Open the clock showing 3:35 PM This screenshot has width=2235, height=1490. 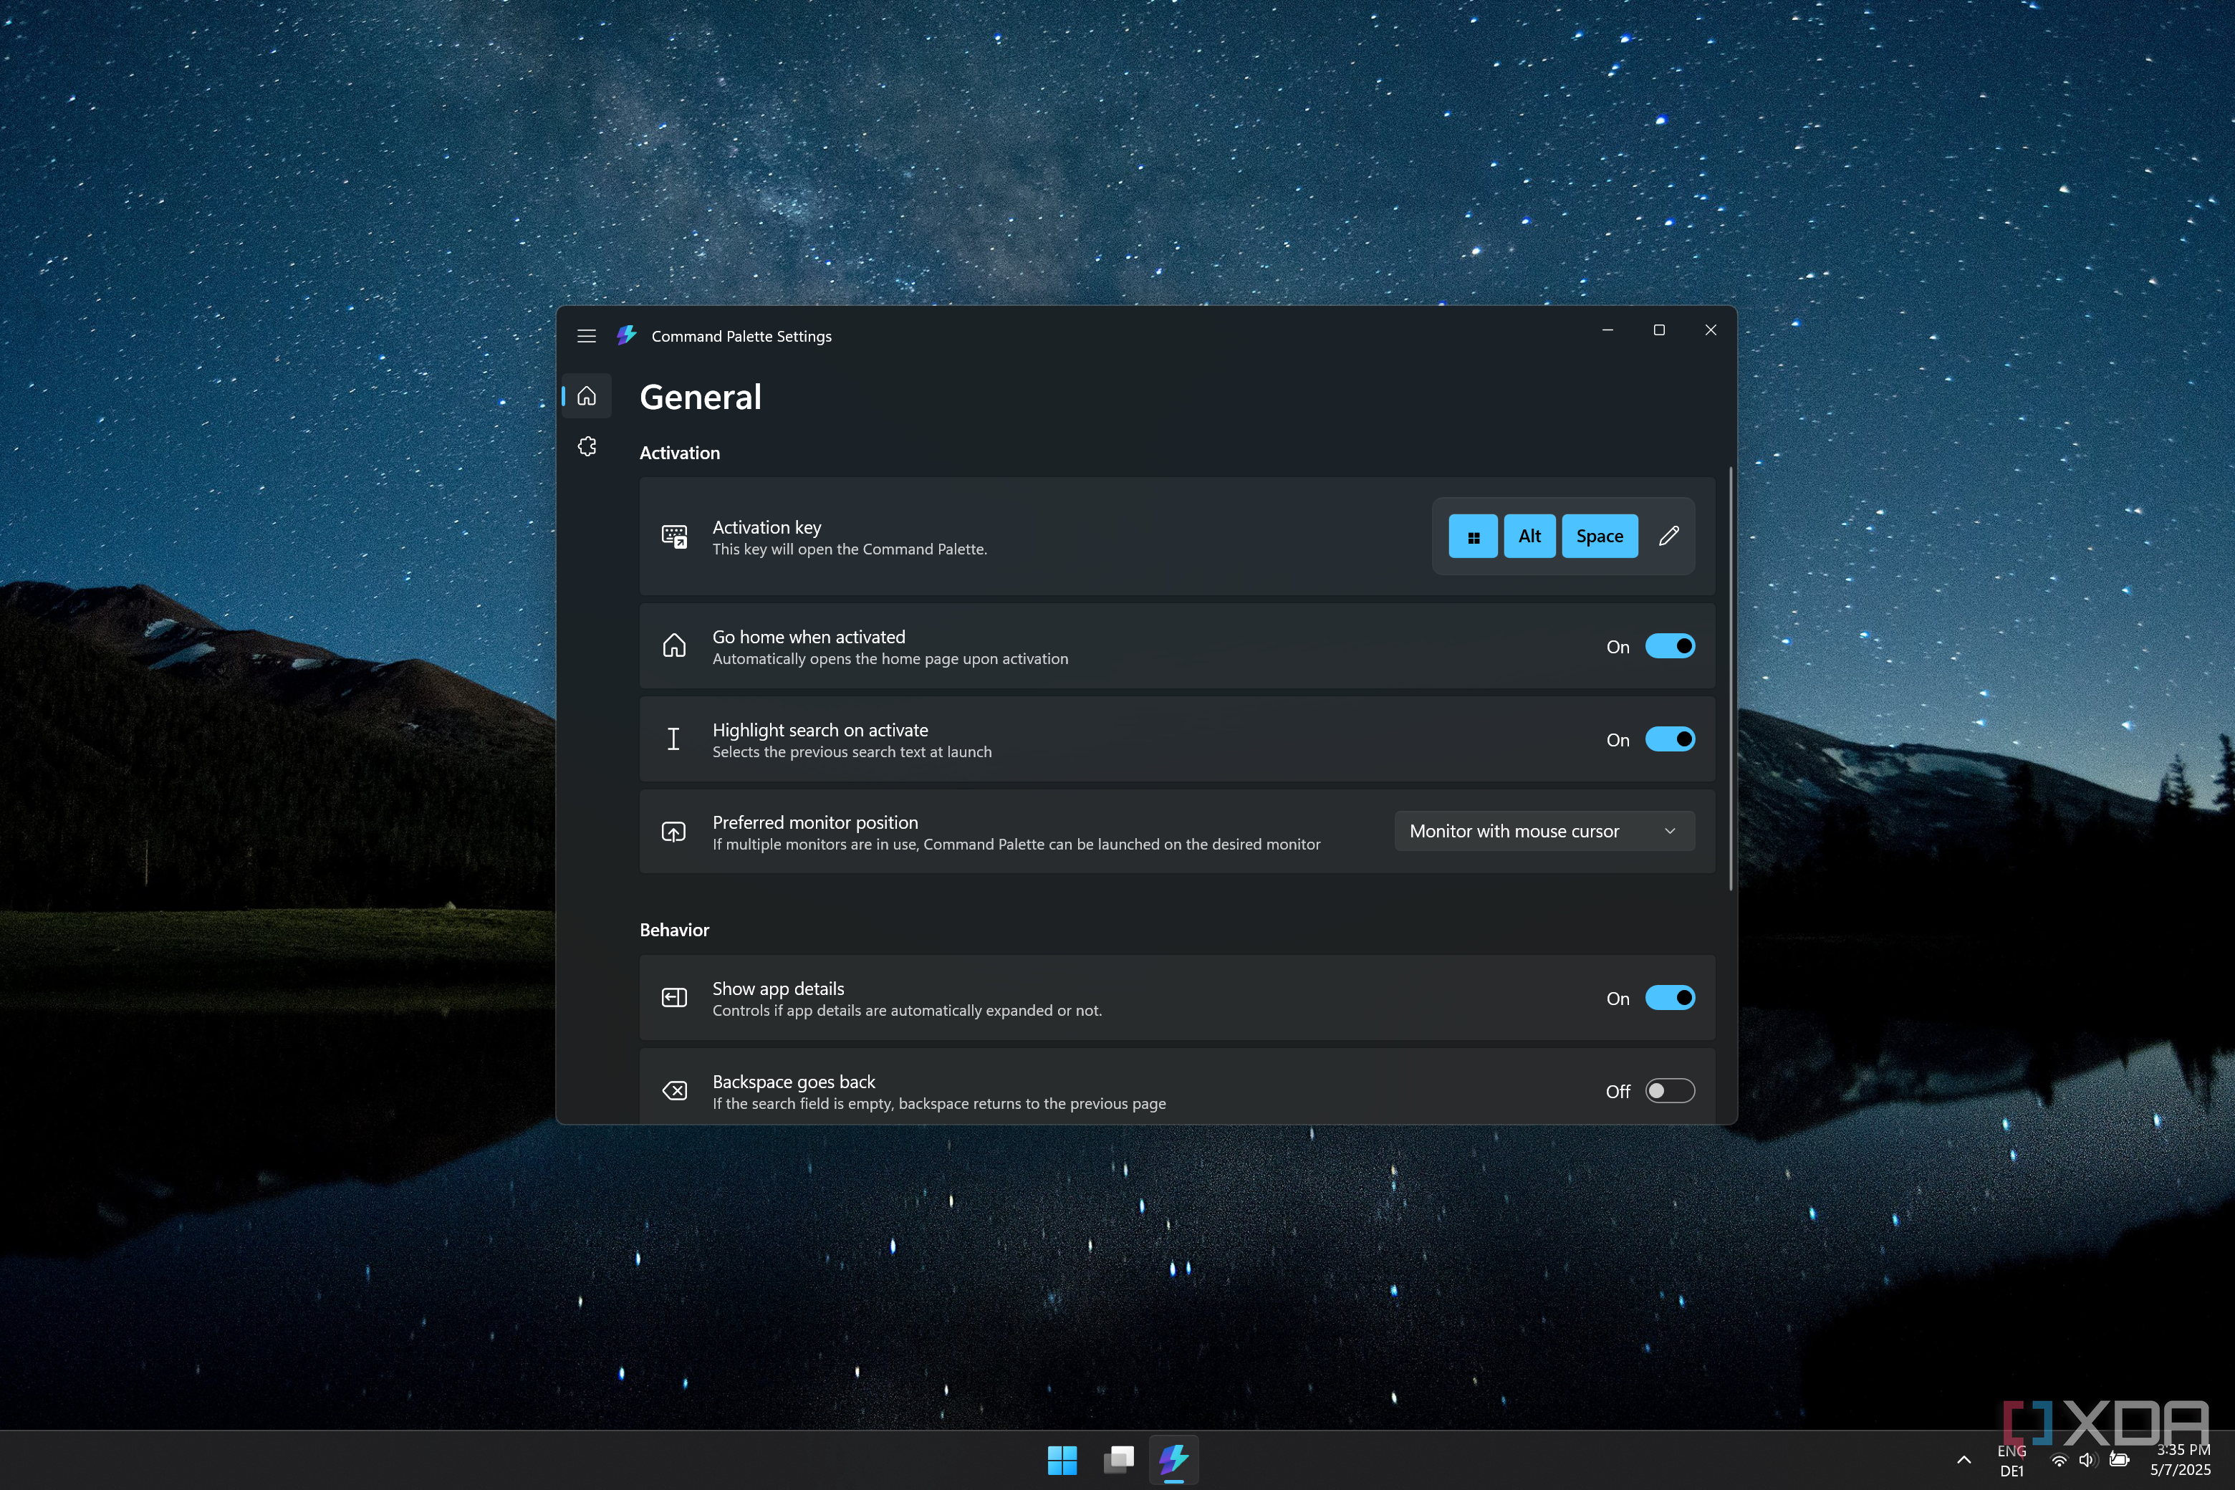click(x=2182, y=1460)
